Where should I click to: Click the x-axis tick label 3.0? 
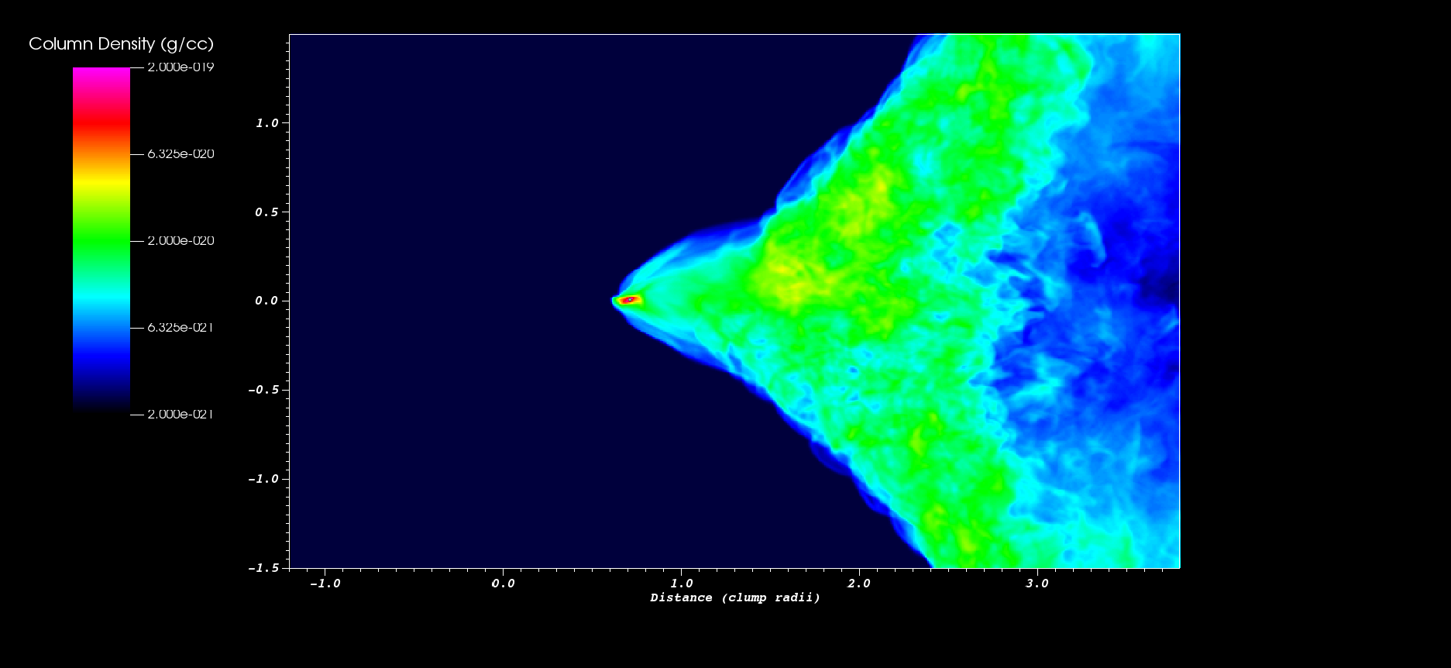tap(1037, 584)
